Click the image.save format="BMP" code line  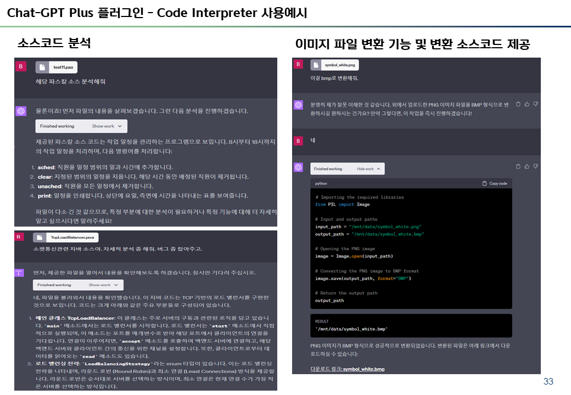(363, 278)
